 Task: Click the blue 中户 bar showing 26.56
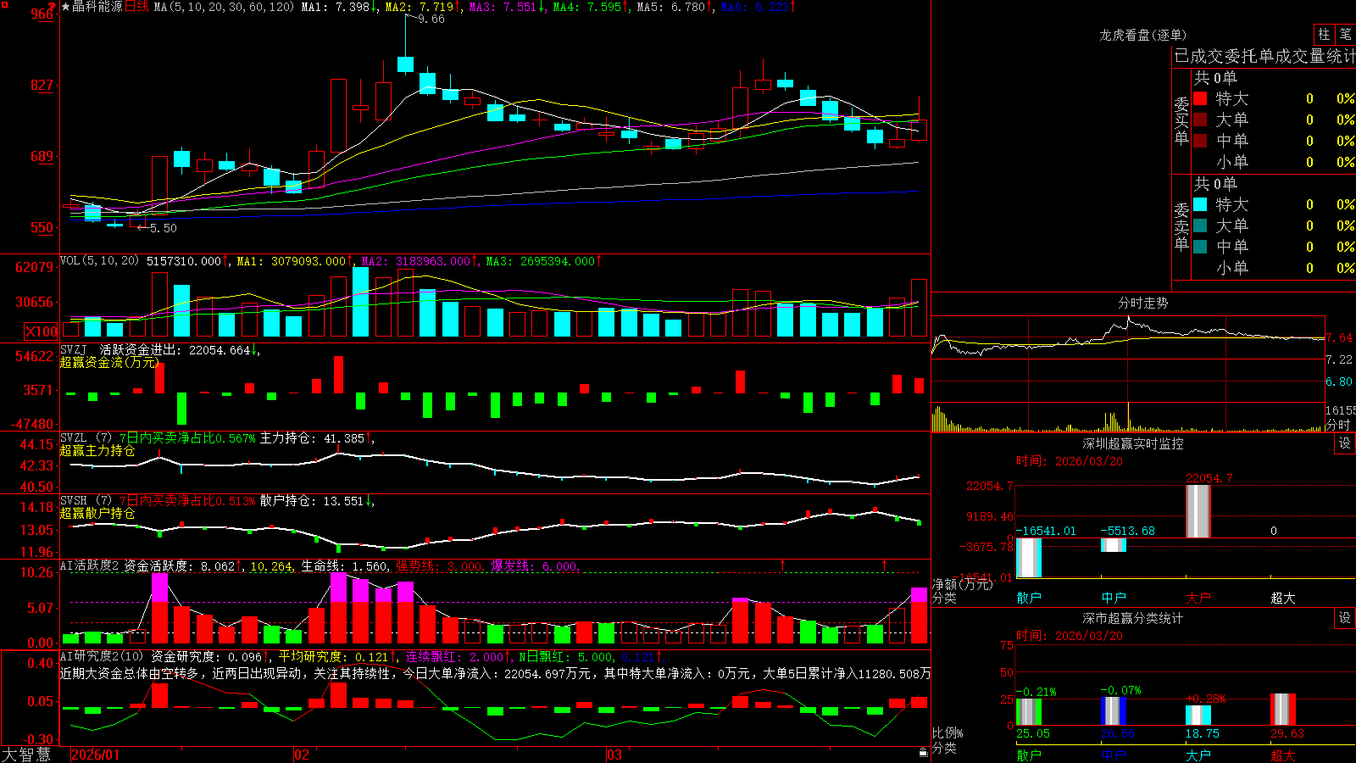pyautogui.click(x=1114, y=710)
